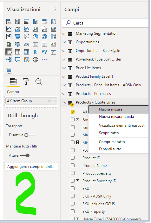Tick the Product Name checkbox
151x223 pixels.
click(x=73, y=165)
